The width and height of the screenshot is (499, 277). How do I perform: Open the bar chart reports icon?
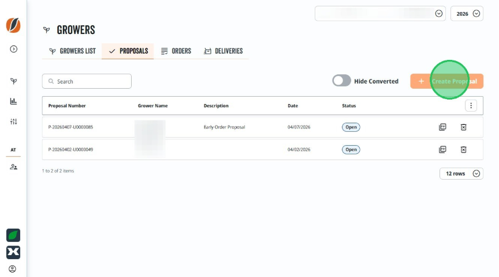click(x=13, y=101)
